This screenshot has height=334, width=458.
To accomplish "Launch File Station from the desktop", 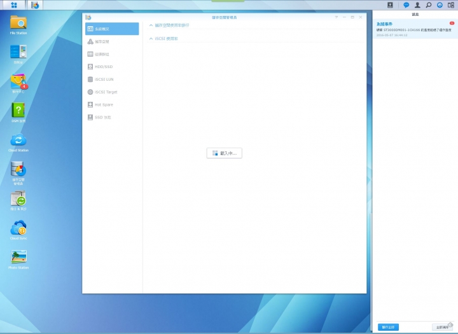I will coord(18,25).
